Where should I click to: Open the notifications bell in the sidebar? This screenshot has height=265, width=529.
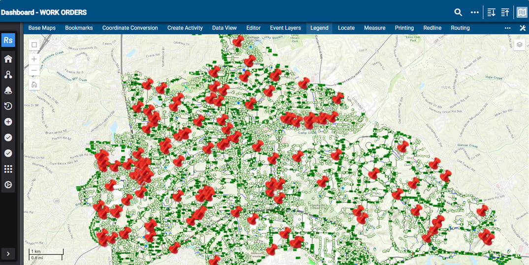(8, 91)
